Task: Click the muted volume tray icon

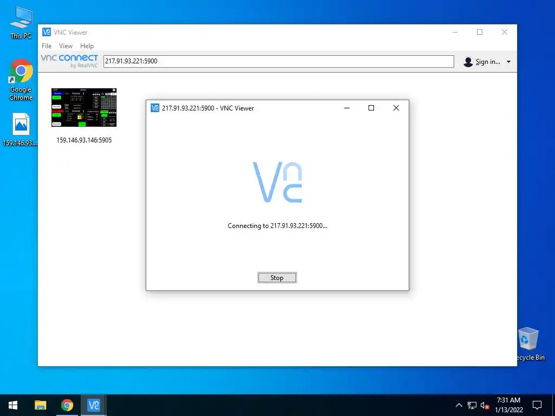Action: [x=485, y=405]
